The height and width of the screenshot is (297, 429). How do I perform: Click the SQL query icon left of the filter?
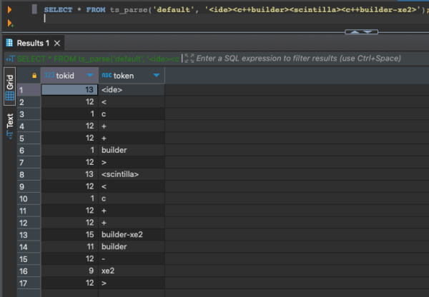click(x=9, y=58)
